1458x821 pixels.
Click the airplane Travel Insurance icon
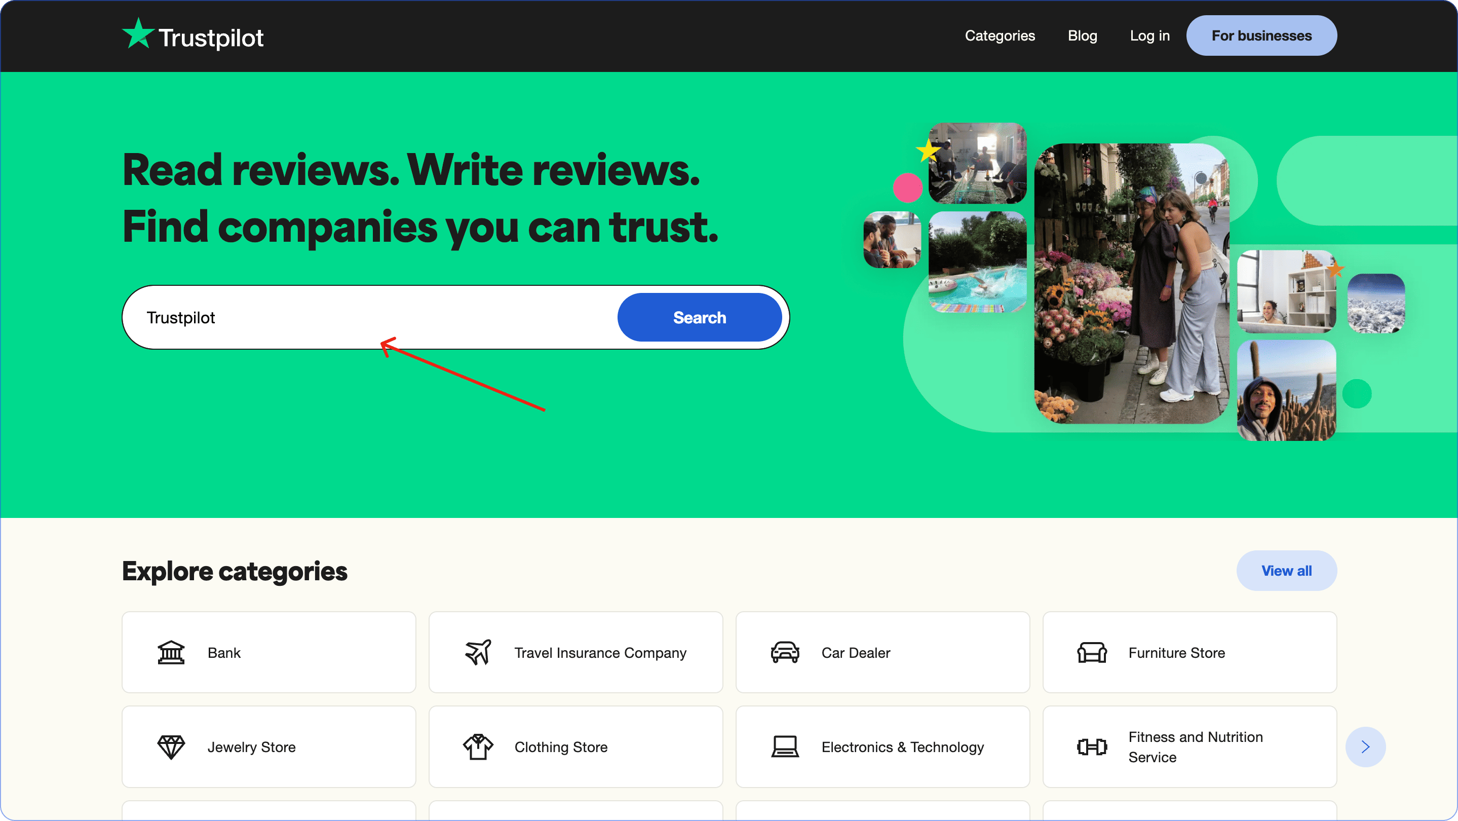click(478, 652)
